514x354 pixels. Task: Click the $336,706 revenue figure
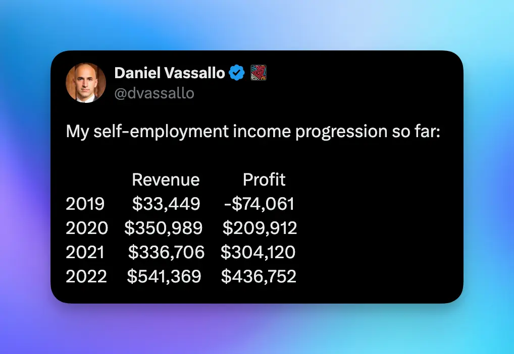coord(166,252)
